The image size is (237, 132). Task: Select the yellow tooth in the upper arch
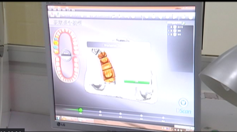56,43
